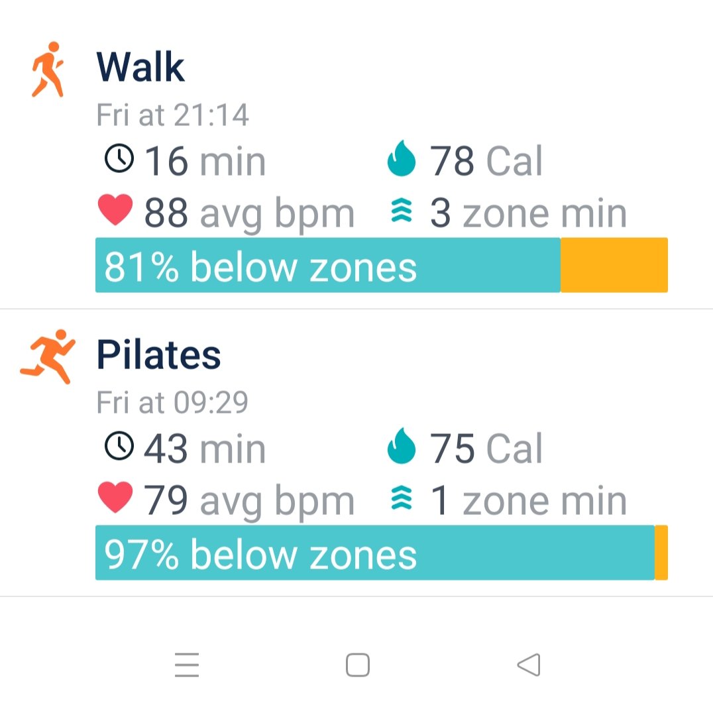Tap the flame icon beside 78 Cal
This screenshot has height=709, width=713.
(402, 161)
